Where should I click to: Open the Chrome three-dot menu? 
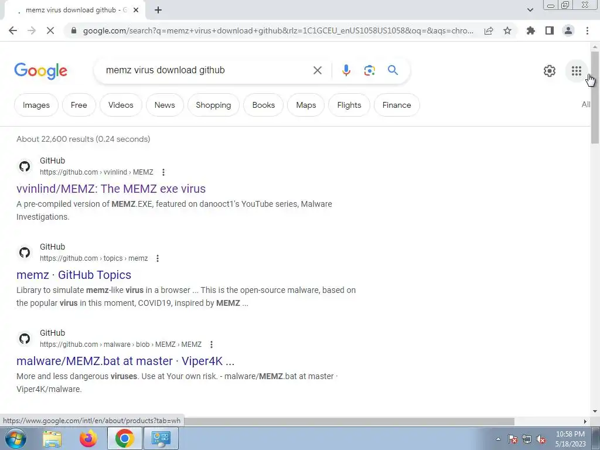click(587, 30)
